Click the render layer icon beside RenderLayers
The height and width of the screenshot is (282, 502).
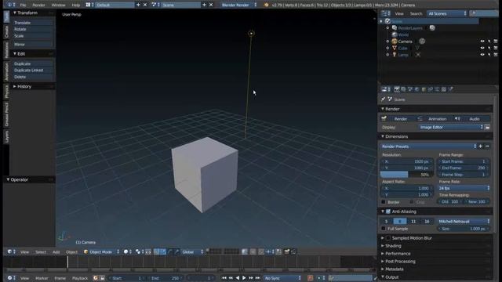(x=432, y=28)
